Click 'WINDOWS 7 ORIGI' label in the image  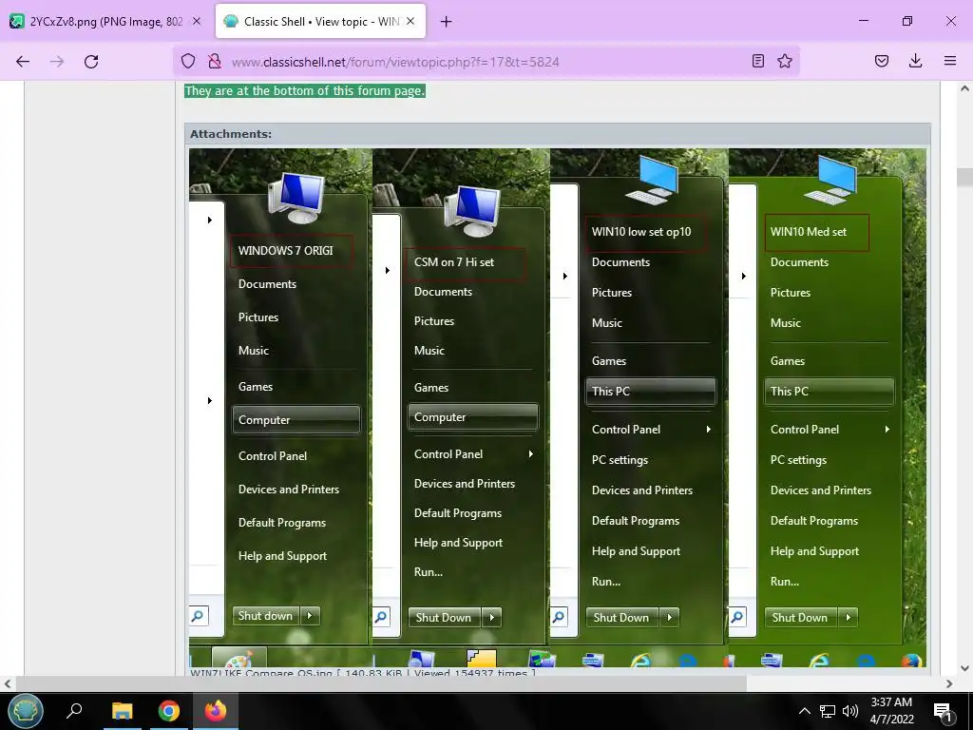pos(285,251)
